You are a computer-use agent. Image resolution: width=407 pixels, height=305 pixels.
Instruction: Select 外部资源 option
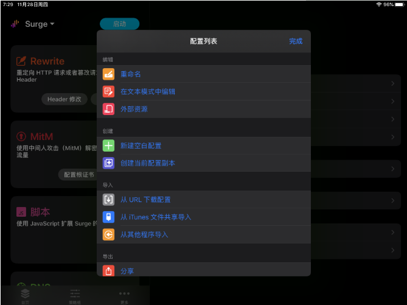[x=204, y=109]
